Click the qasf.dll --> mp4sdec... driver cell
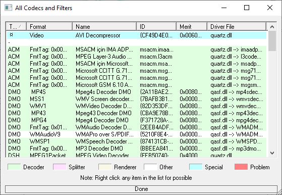282x195 pixels. click(236, 92)
